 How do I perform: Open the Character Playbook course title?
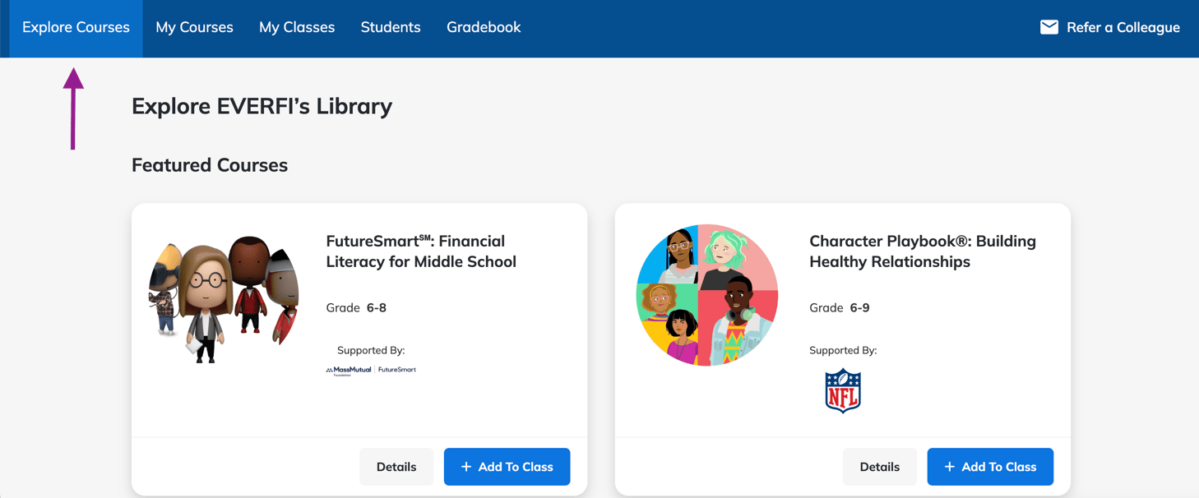coord(922,251)
